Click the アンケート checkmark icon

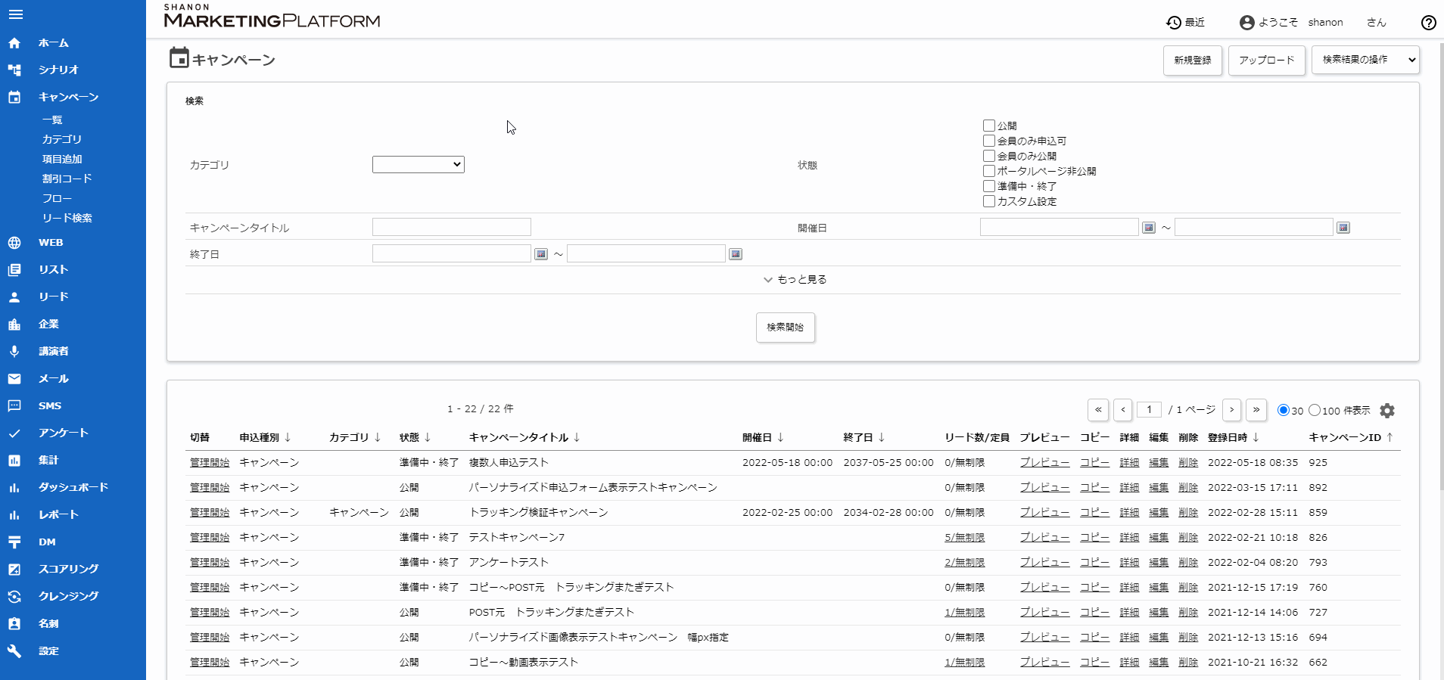click(14, 433)
